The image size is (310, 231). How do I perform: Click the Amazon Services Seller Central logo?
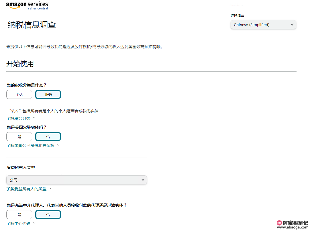(x=27, y=5)
